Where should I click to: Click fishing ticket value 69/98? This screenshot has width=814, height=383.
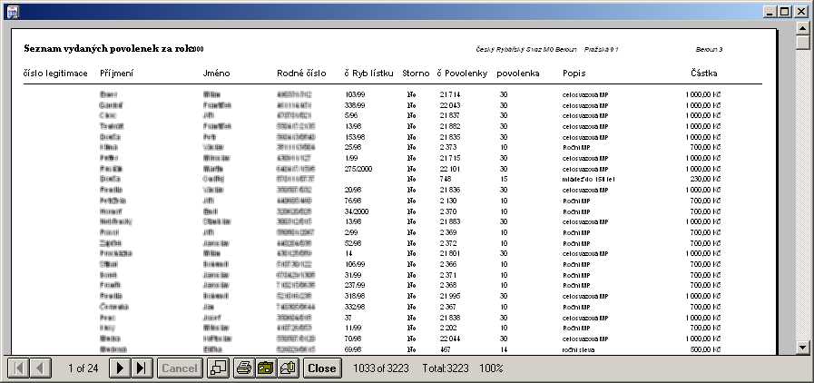(353, 349)
